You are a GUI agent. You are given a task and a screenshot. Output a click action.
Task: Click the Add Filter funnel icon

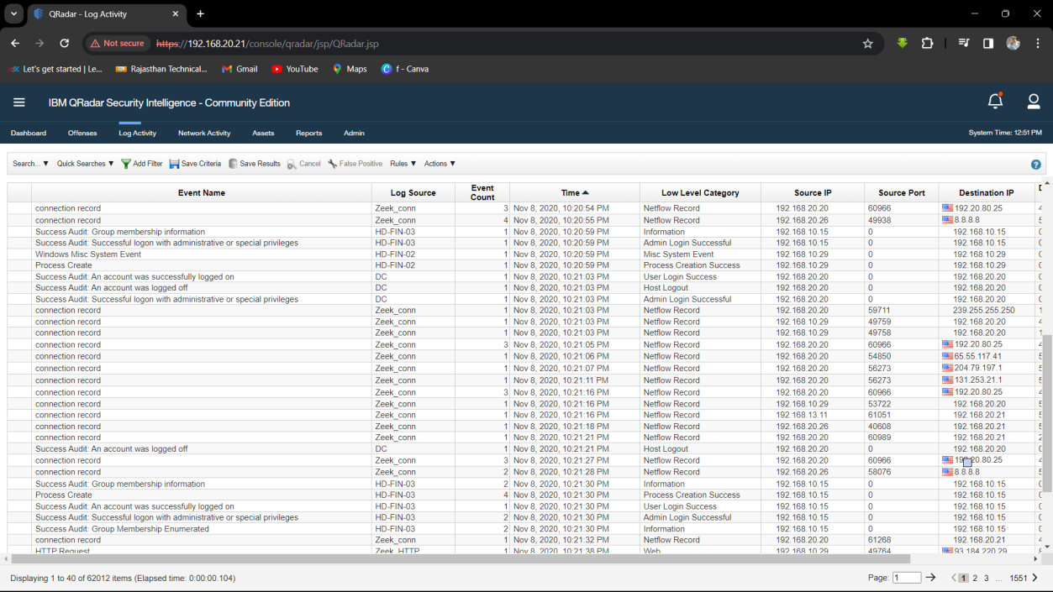126,164
